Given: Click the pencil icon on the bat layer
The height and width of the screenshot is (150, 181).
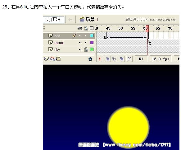Looking at the screenshot, I should tap(74, 36).
